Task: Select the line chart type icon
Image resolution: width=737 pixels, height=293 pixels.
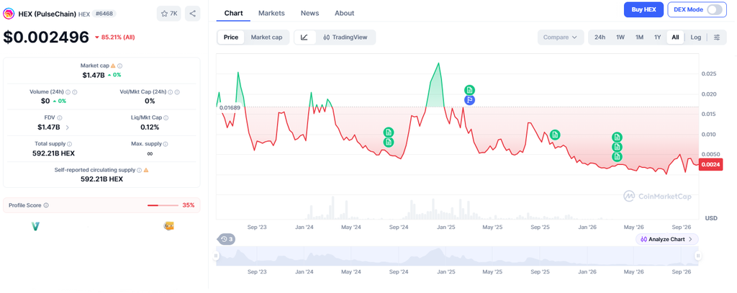Action: (304, 37)
